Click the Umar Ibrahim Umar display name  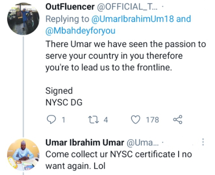(x=85, y=143)
